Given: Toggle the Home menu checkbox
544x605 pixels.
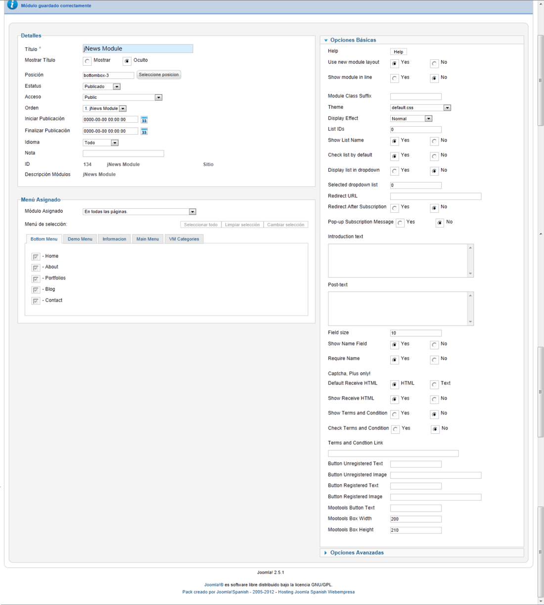Looking at the screenshot, I should pyautogui.click(x=36, y=257).
